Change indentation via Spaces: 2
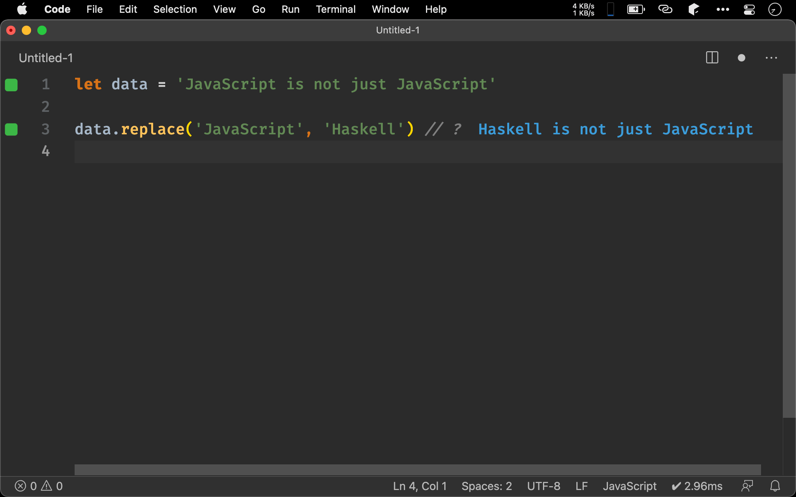796x497 pixels. (x=487, y=486)
